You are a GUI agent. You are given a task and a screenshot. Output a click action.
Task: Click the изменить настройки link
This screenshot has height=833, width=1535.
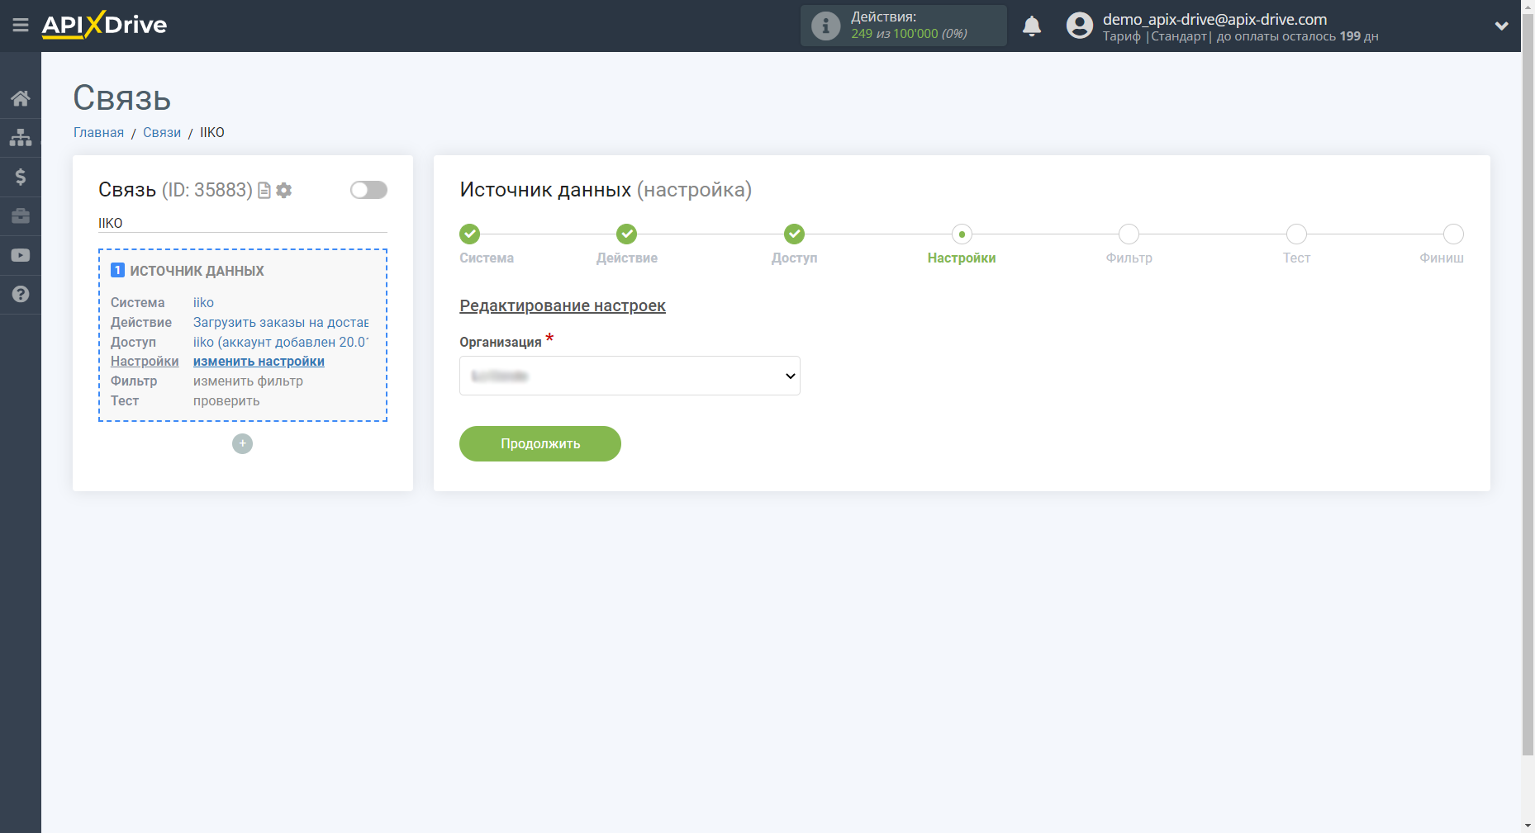(x=259, y=362)
